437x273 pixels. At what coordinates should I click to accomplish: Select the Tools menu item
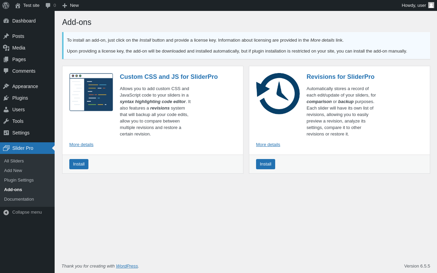(27, 121)
